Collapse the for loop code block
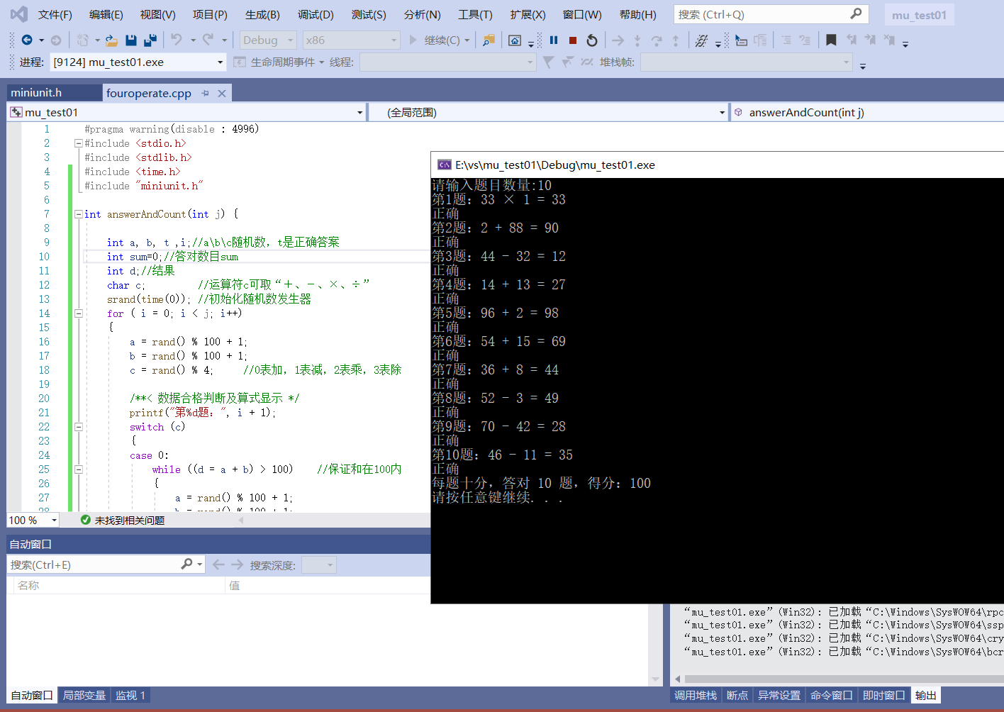Image resolution: width=1004 pixels, height=712 pixels. click(79, 313)
